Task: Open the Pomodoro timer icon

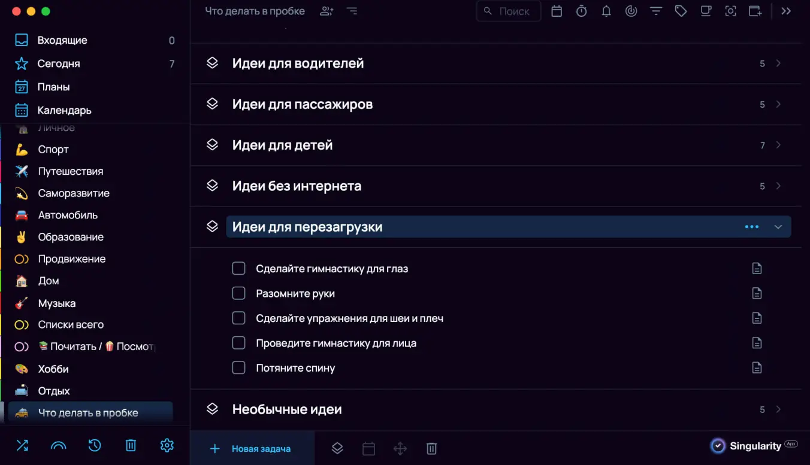Action: click(581, 11)
